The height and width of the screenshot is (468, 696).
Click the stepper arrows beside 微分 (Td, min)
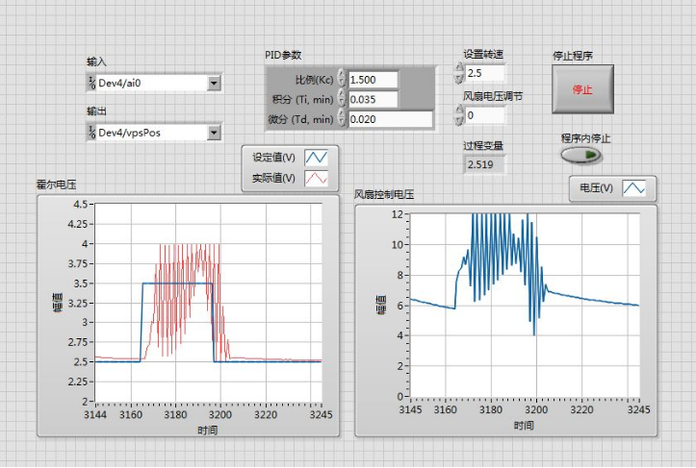click(x=342, y=119)
